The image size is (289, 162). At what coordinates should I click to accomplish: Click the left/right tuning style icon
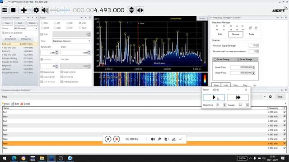140,10
